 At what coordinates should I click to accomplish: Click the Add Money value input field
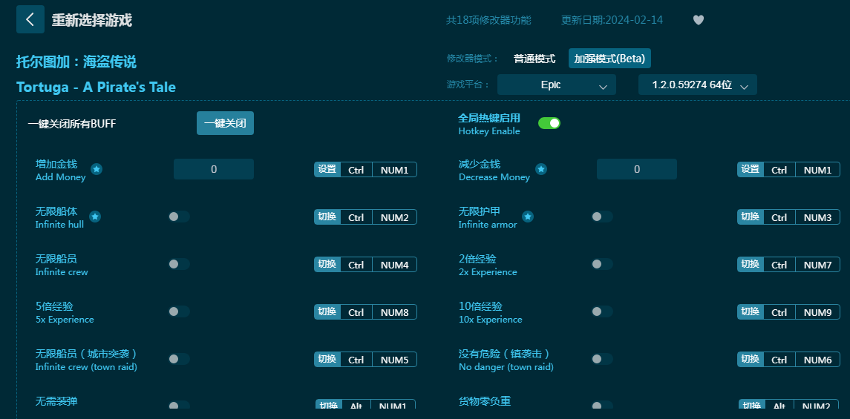tap(214, 169)
